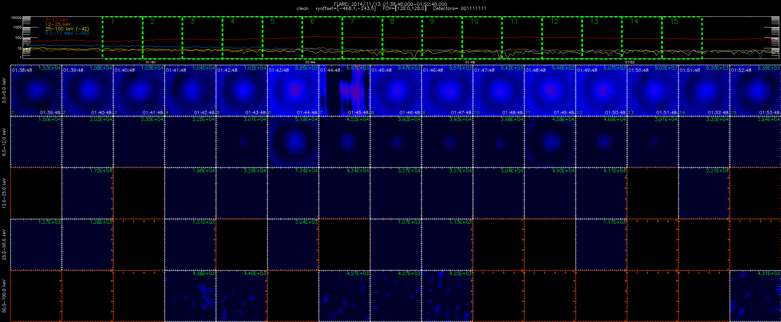Click the 01:53:48 end time label

[769, 112]
